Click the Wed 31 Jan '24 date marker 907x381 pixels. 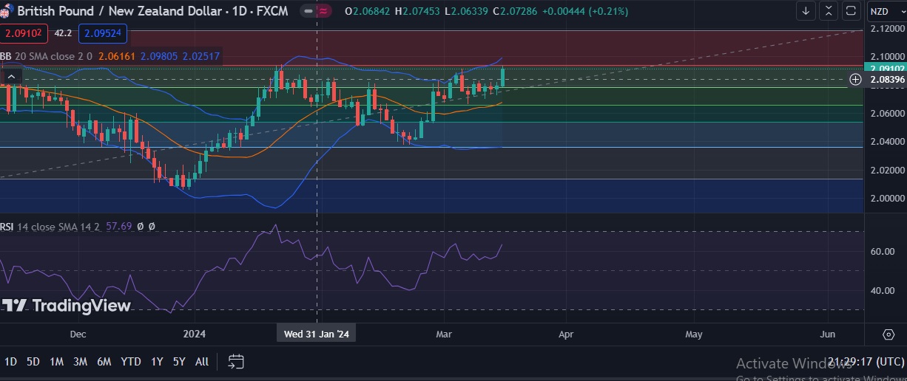coord(317,334)
